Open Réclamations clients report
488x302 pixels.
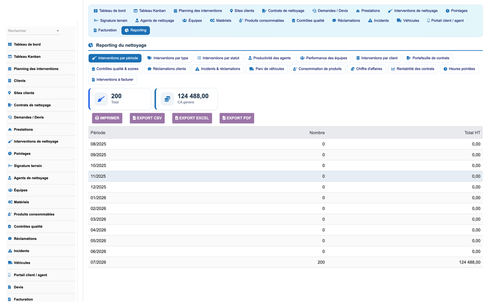167,69
